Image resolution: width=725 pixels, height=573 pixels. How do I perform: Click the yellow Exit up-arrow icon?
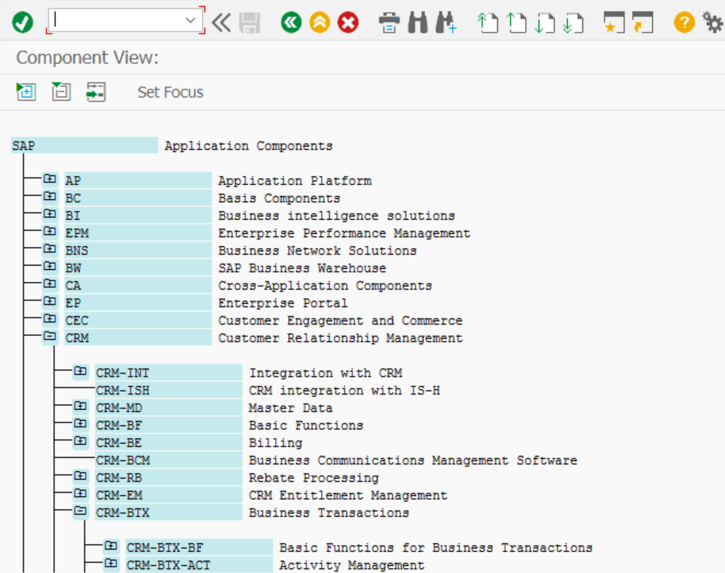320,22
